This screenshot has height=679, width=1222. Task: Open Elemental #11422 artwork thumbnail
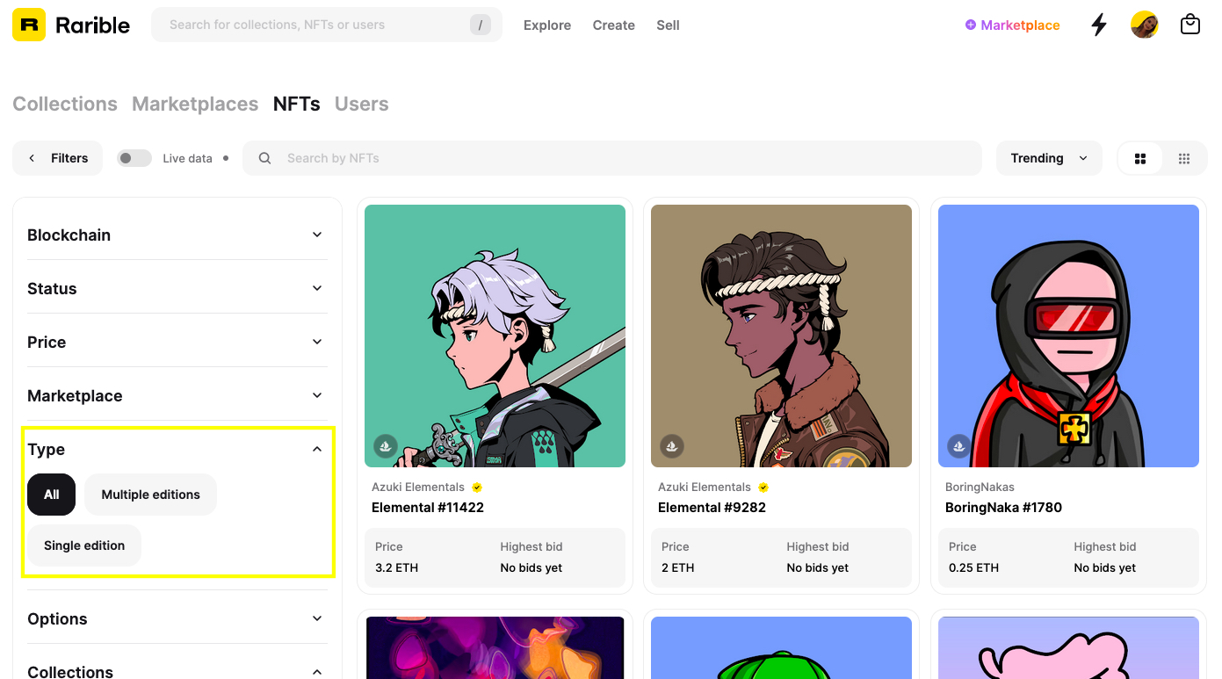tap(495, 336)
